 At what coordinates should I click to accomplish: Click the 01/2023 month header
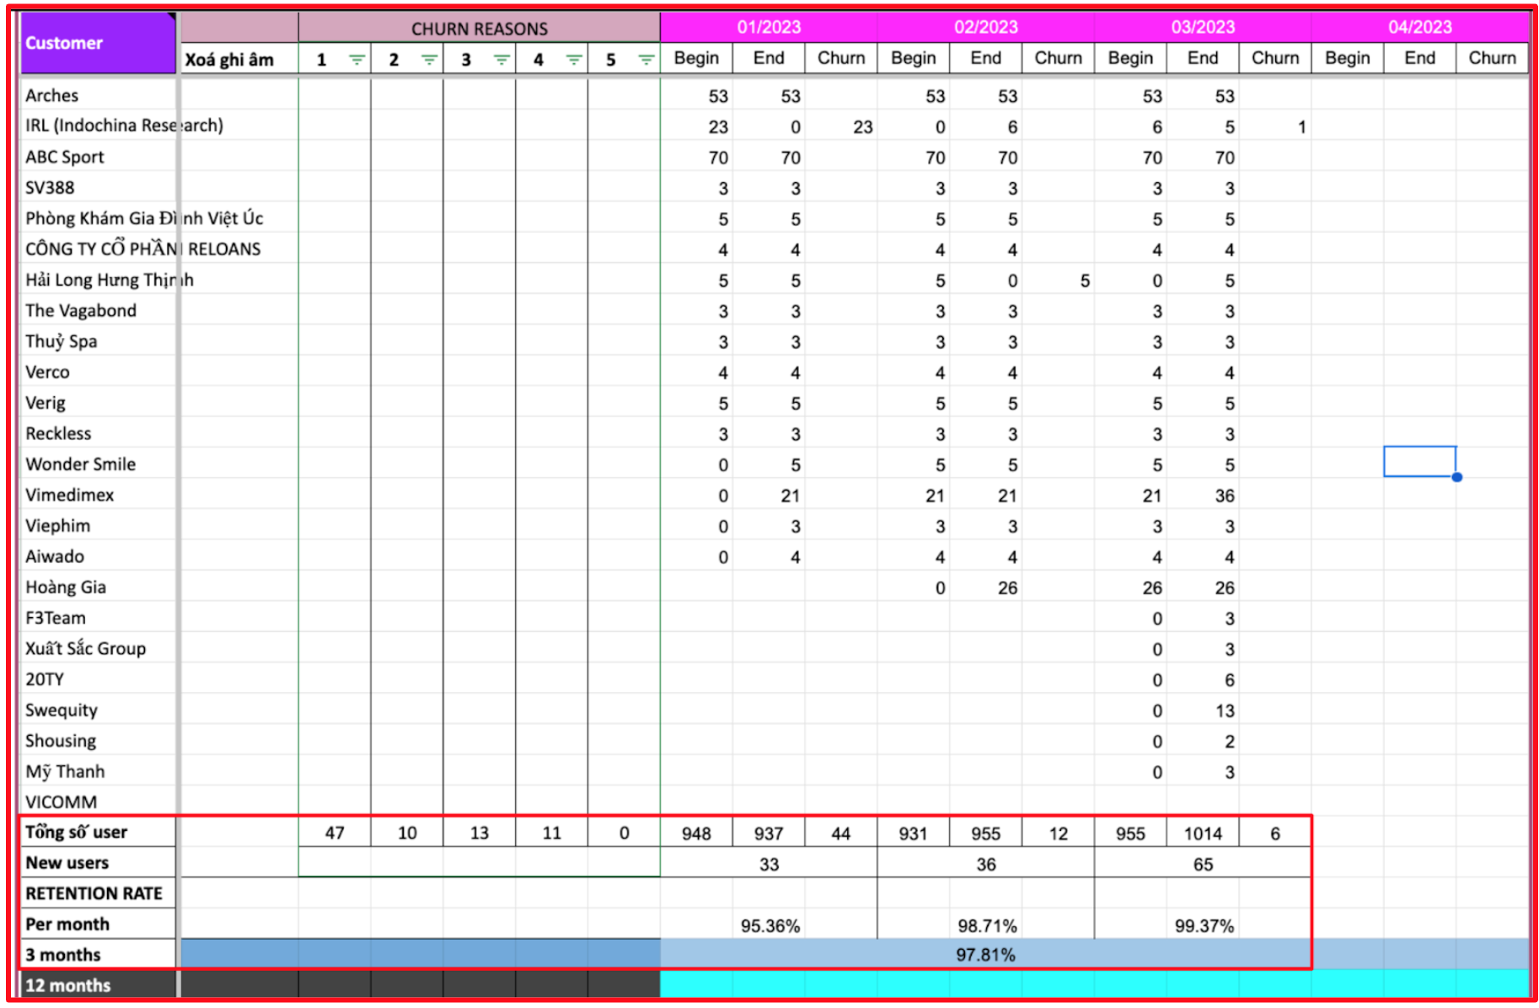(768, 27)
